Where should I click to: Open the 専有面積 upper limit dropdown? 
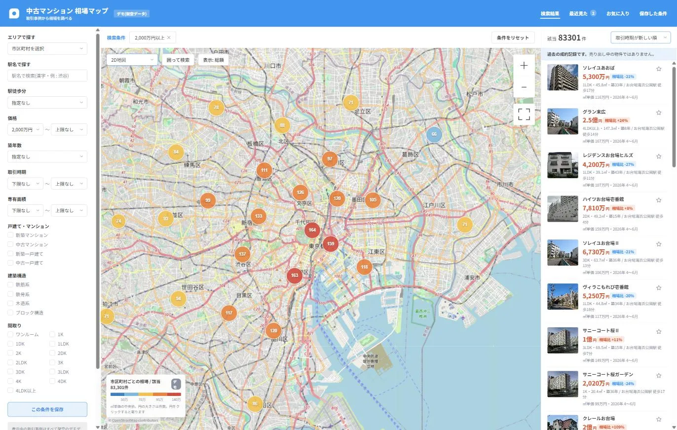click(x=69, y=211)
